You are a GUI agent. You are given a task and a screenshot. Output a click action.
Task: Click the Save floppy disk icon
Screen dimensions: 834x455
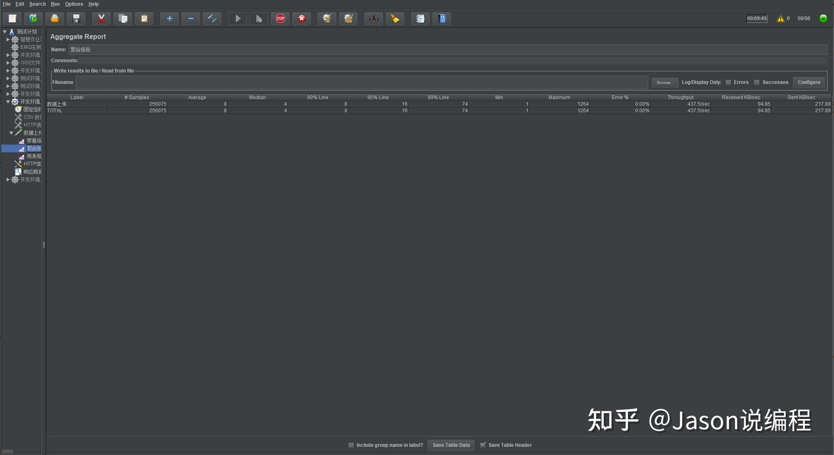point(76,18)
